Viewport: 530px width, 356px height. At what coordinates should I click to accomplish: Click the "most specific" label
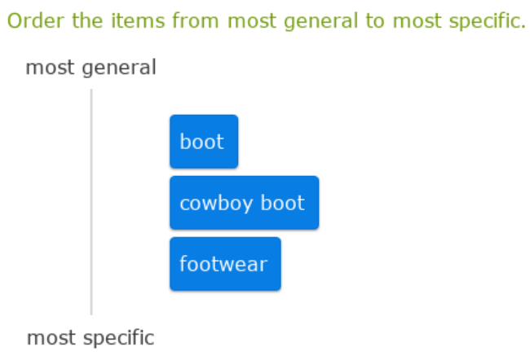coord(90,337)
